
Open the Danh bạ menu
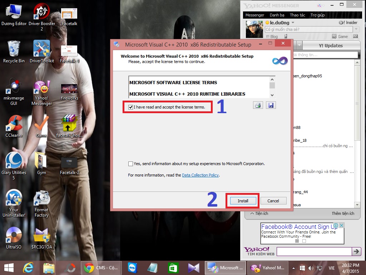click(x=277, y=15)
